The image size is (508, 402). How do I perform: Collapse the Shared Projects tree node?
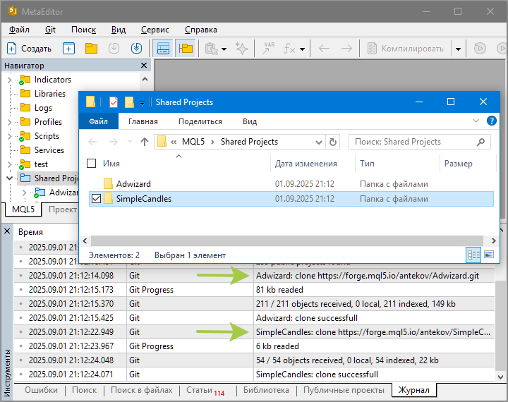(9, 178)
